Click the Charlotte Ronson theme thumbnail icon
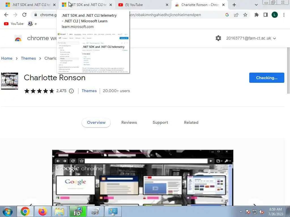 pos(10,81)
